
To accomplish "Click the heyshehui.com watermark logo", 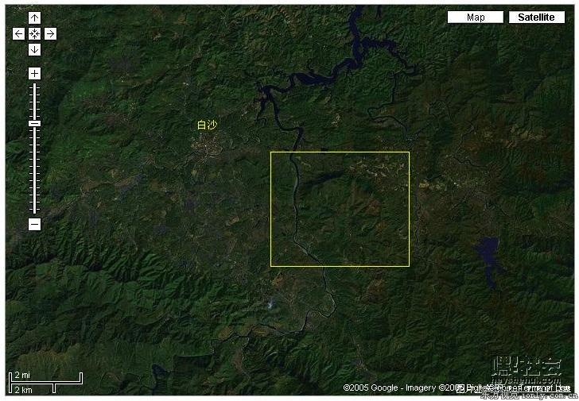I will pos(527,370).
